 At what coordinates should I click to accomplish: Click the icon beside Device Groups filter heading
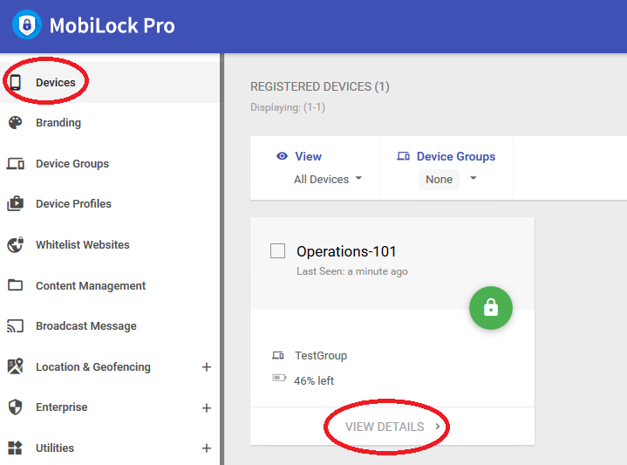point(403,156)
